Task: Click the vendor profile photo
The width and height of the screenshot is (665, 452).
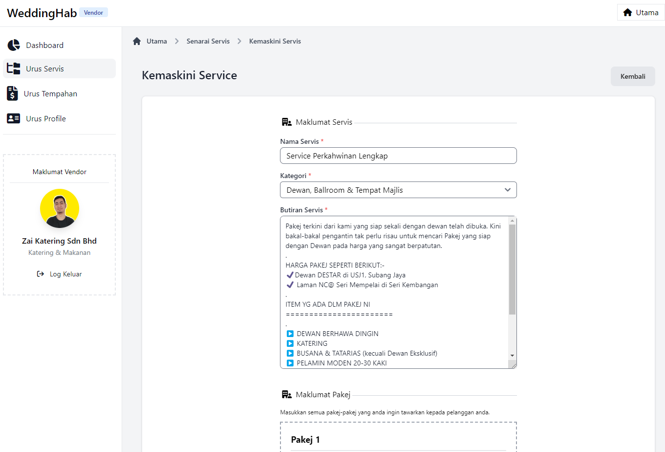Action: [x=60, y=208]
